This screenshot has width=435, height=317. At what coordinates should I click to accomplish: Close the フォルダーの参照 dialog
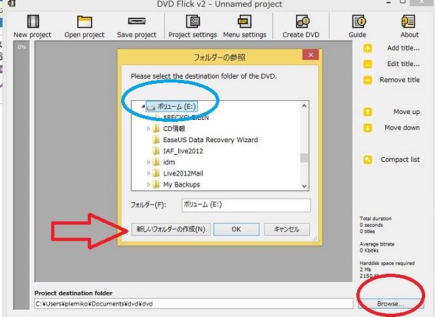click(x=311, y=55)
